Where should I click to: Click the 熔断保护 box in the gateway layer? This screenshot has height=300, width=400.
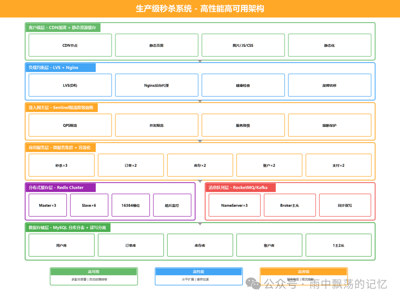[x=330, y=125]
